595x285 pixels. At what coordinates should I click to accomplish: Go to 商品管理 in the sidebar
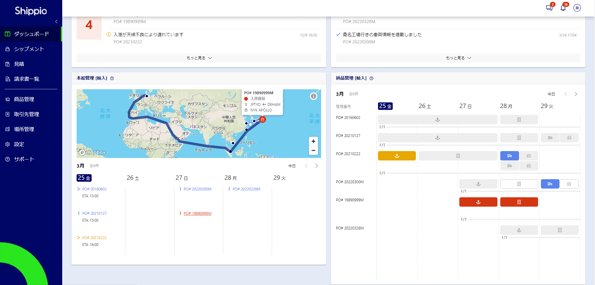pos(24,99)
